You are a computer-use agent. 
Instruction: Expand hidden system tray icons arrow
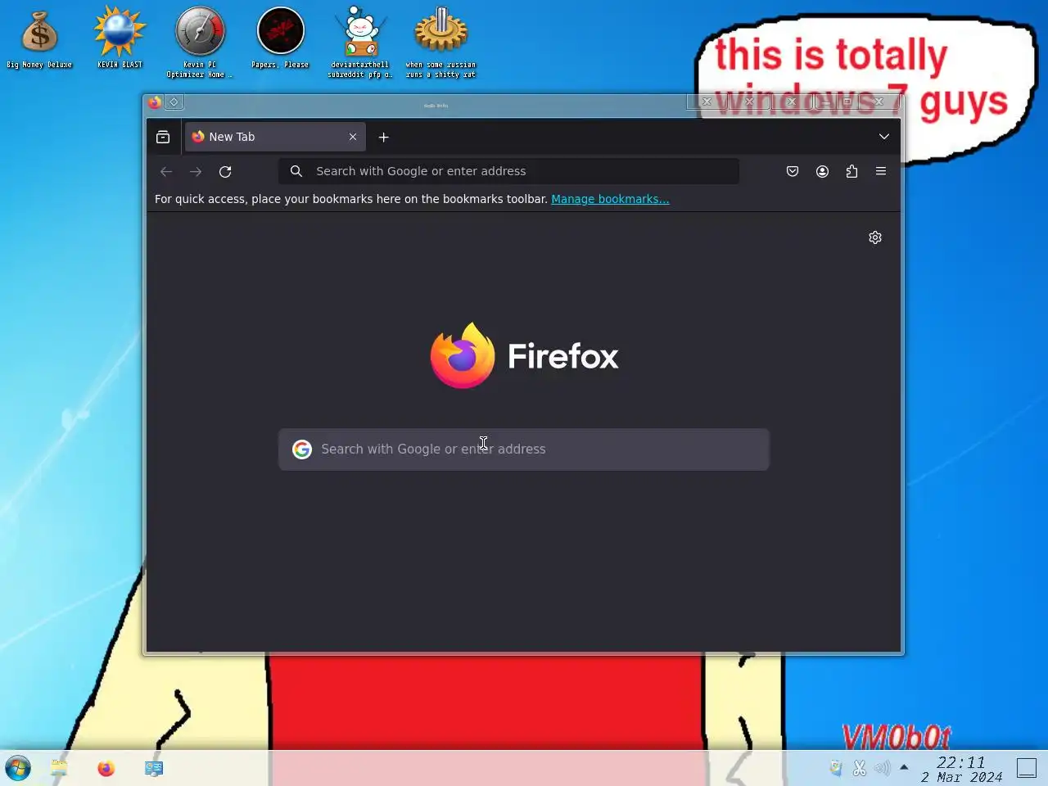[904, 767]
